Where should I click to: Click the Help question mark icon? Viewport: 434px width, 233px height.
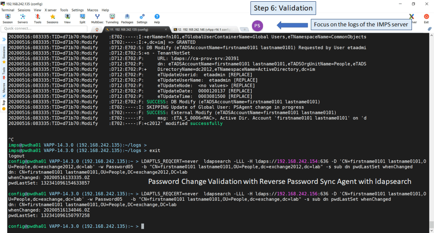[x=157, y=18]
